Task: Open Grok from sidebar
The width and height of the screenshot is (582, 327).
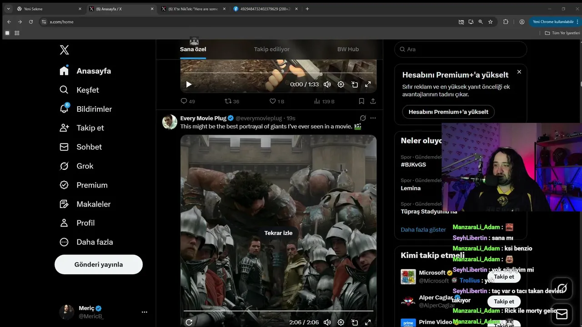Action: click(x=76, y=166)
